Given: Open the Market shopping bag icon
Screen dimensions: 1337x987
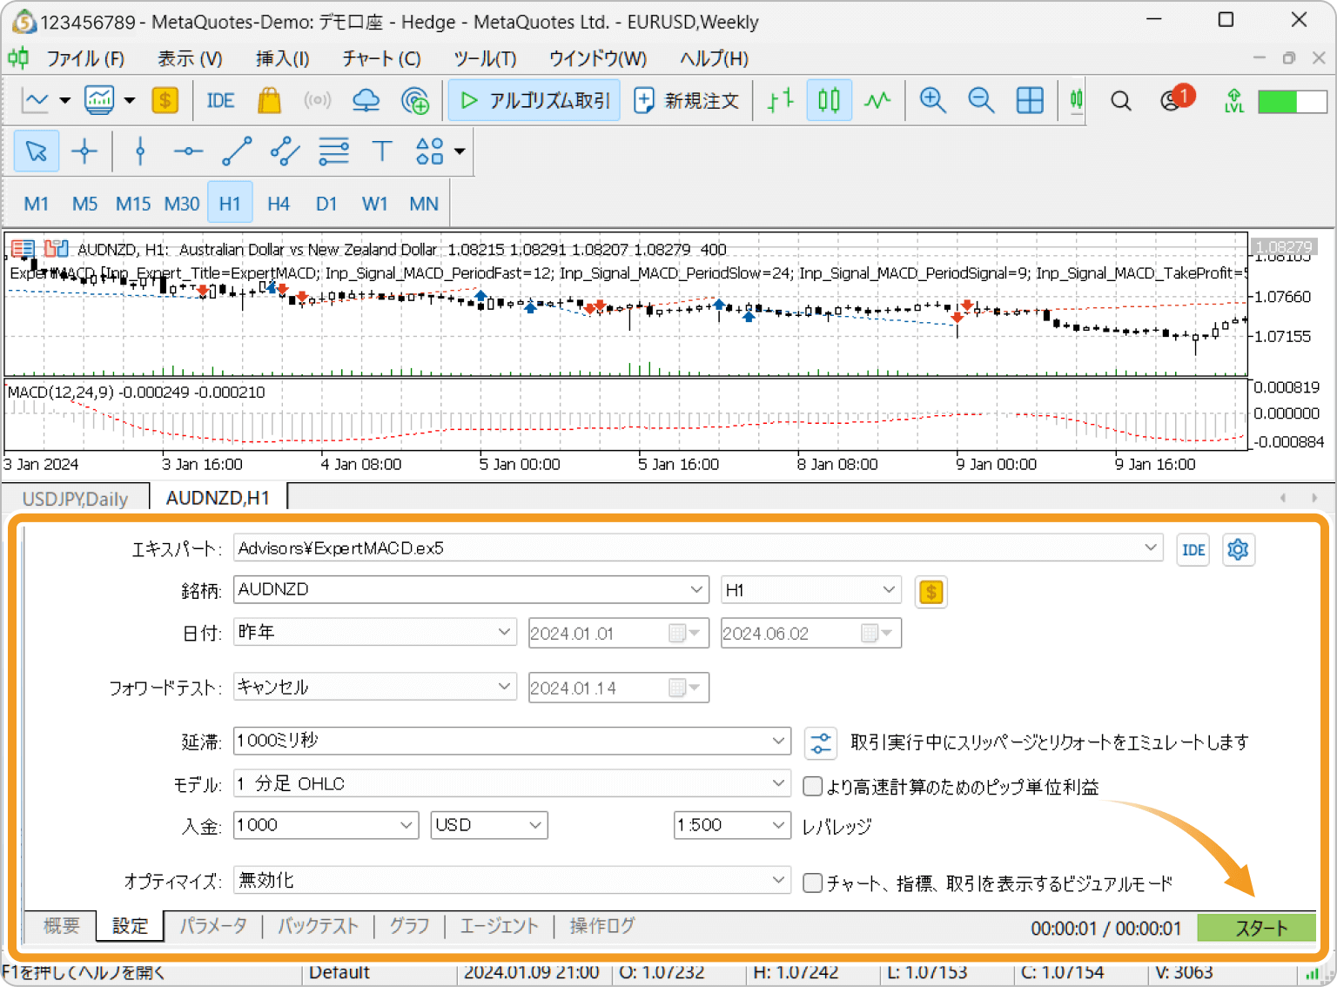Looking at the screenshot, I should (270, 100).
